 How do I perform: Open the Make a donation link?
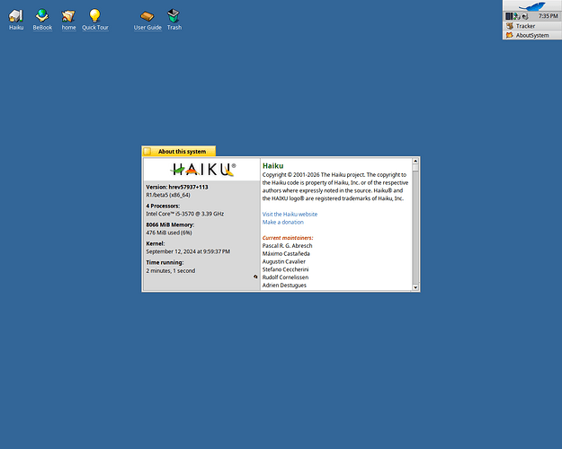[282, 222]
